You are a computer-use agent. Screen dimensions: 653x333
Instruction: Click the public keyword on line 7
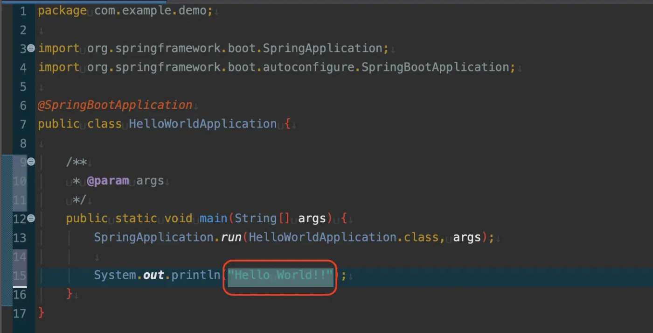pos(59,124)
